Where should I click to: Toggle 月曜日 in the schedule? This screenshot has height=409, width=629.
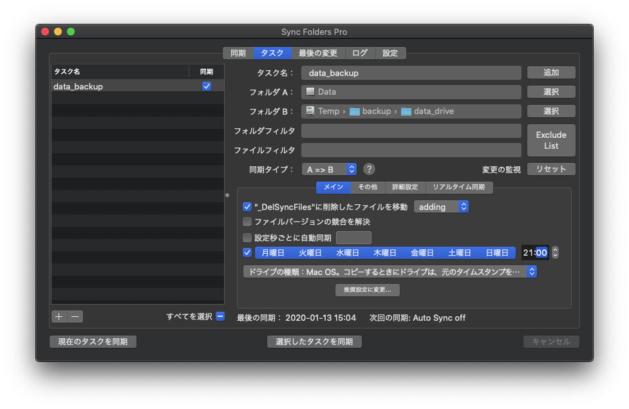click(273, 253)
